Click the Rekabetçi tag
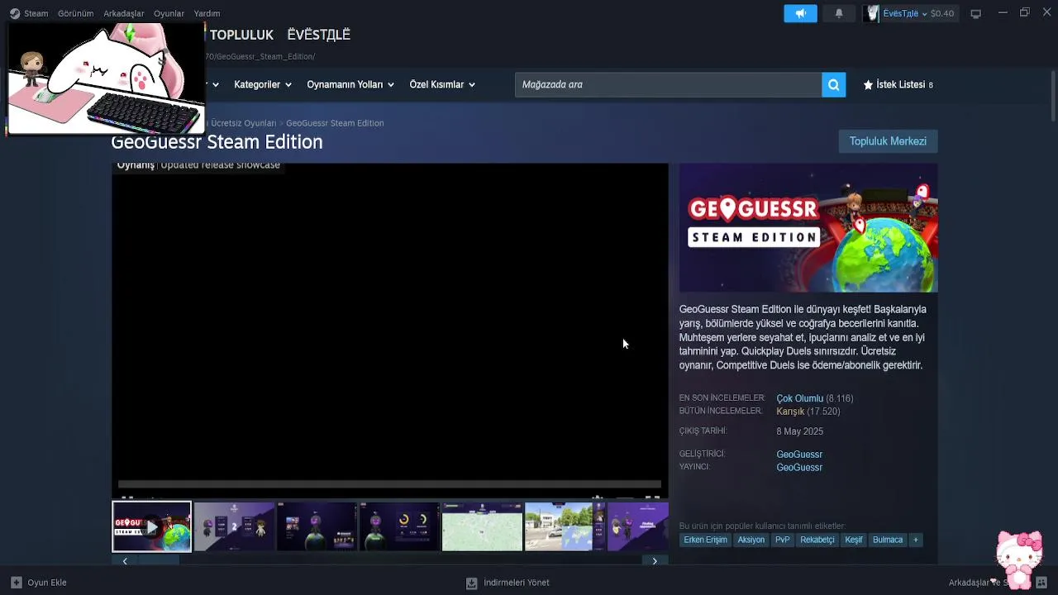Image resolution: width=1058 pixels, height=595 pixels. (817, 540)
